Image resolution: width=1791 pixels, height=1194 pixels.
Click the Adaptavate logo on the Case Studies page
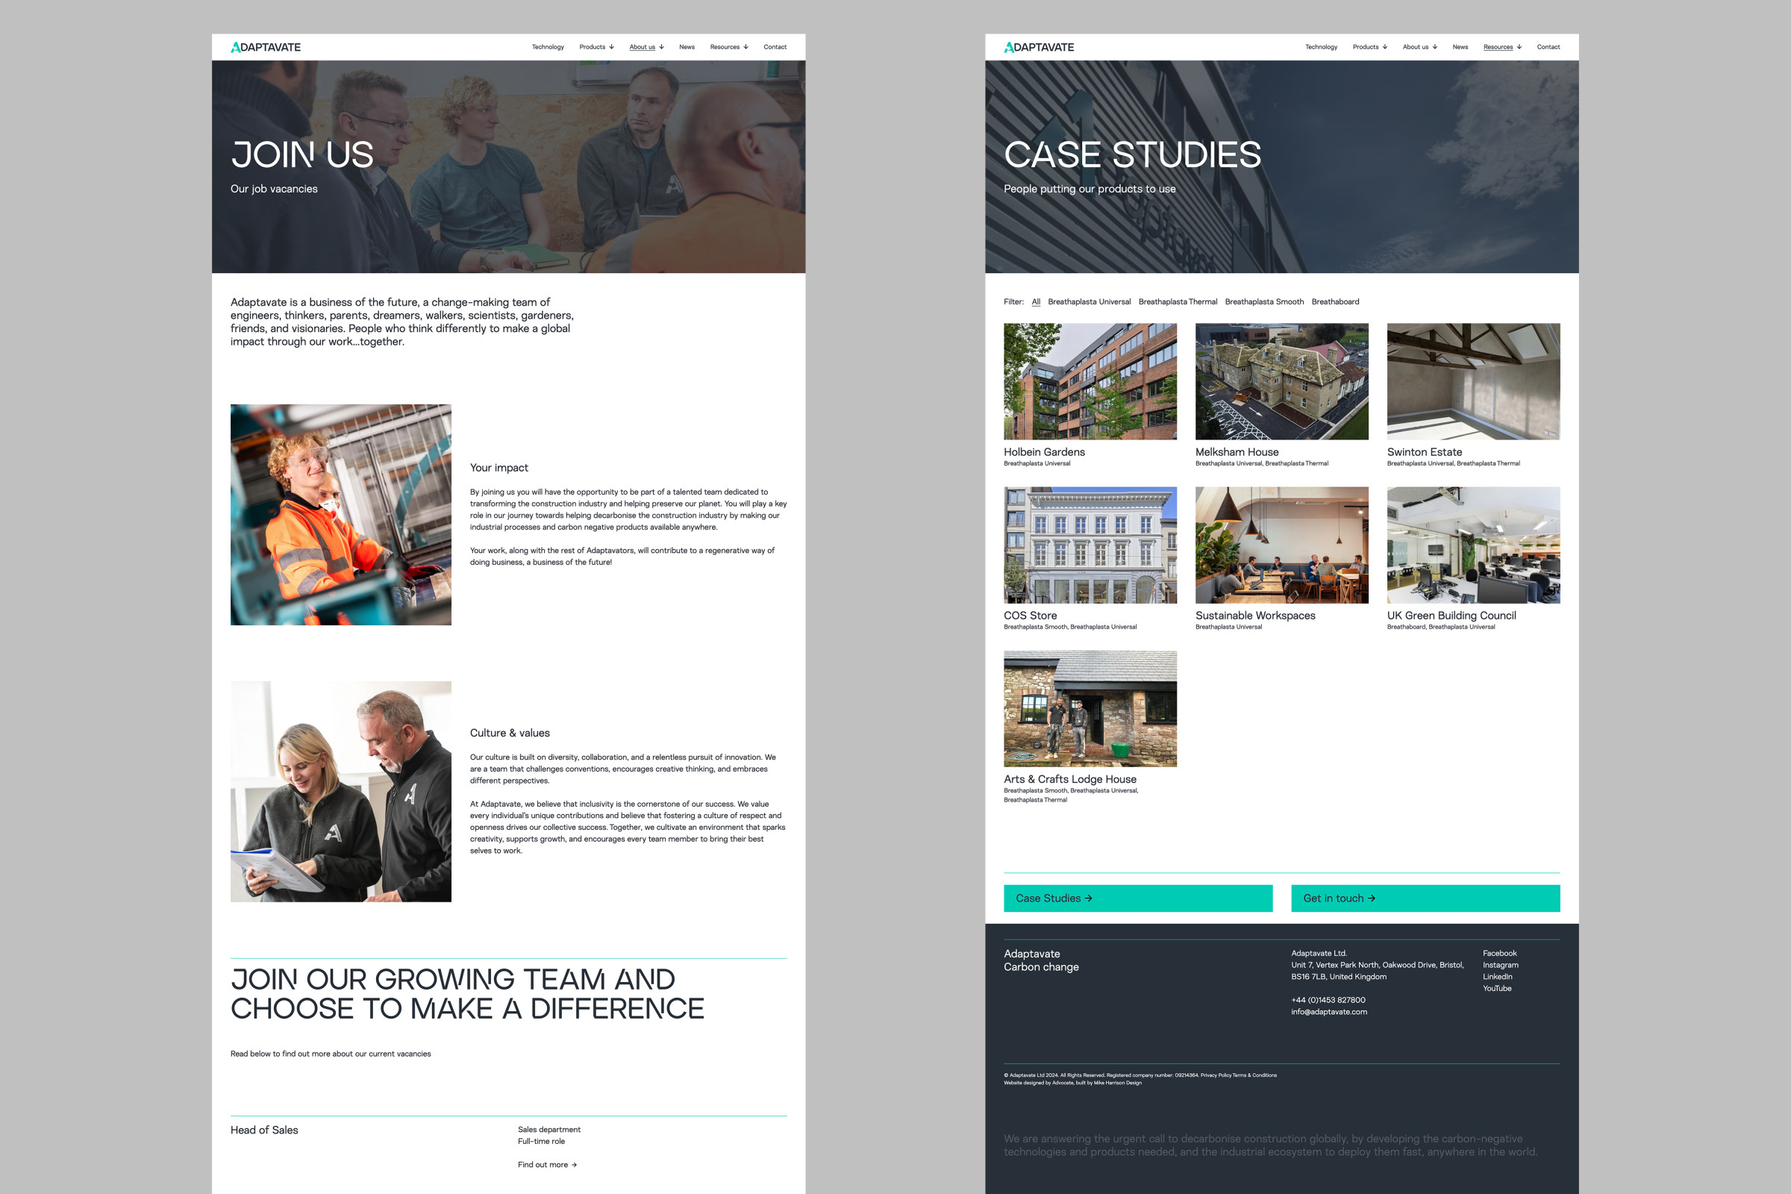pyautogui.click(x=1039, y=47)
